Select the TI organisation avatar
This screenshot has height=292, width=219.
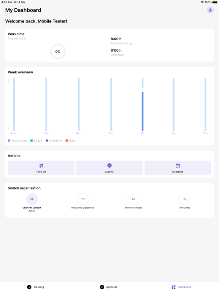[184, 199]
